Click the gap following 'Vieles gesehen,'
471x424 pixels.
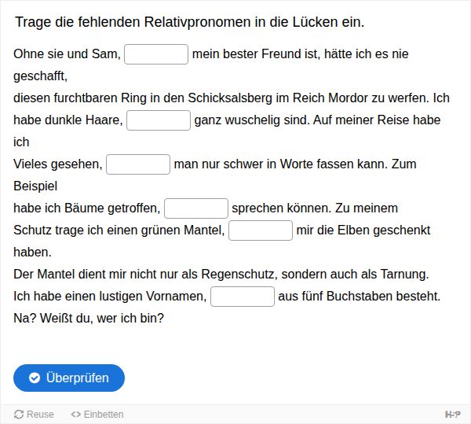(138, 164)
